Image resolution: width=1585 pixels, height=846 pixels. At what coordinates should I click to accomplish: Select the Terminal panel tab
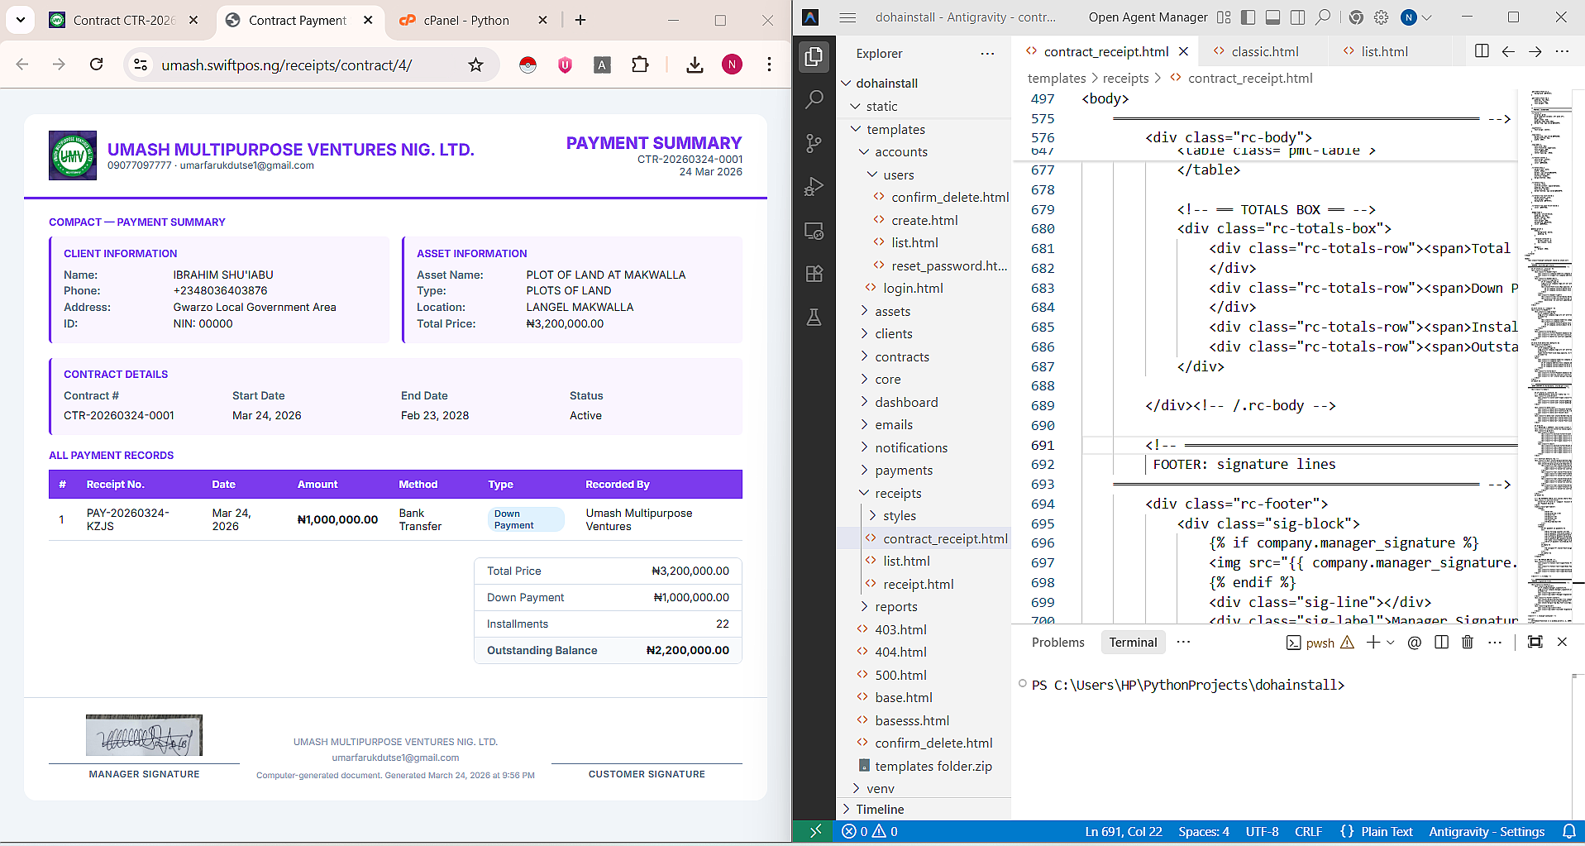pos(1133,643)
